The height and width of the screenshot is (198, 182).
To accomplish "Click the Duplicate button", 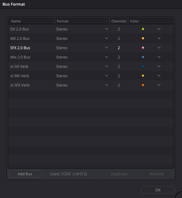I will (119, 174).
